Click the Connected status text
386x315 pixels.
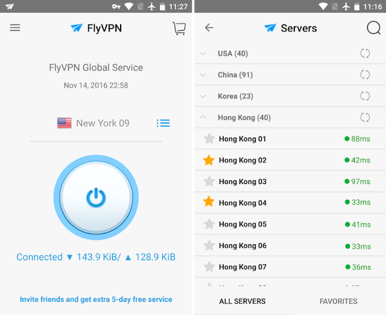click(x=39, y=257)
